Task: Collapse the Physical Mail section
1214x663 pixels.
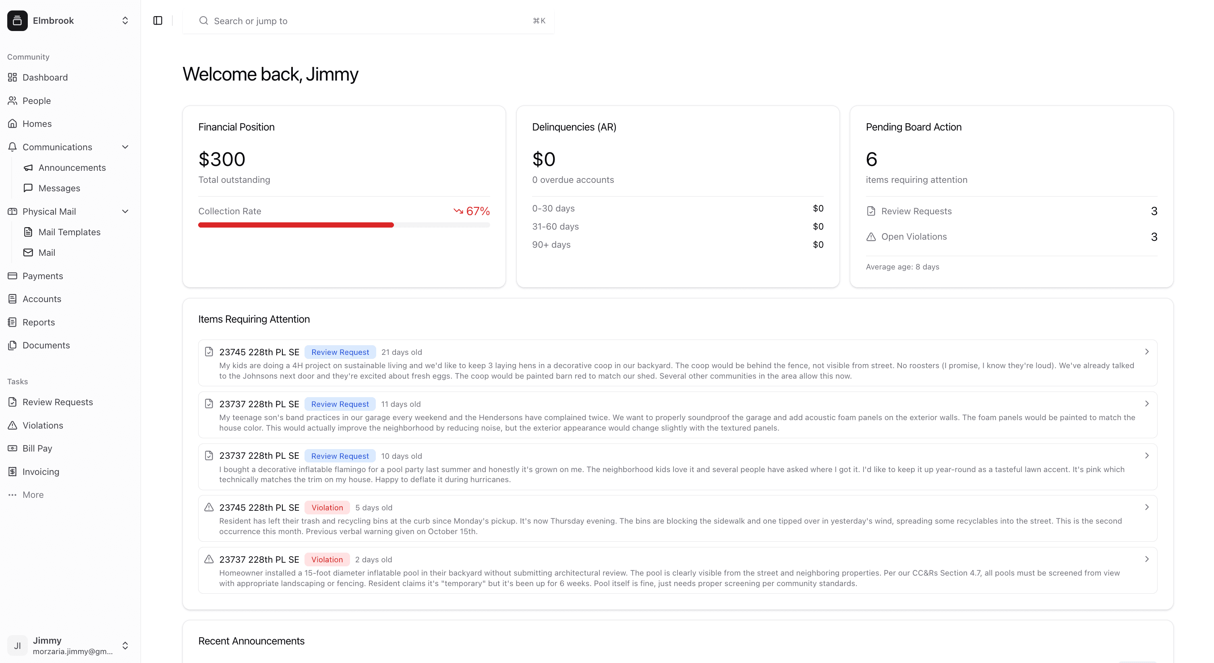Action: (125, 211)
